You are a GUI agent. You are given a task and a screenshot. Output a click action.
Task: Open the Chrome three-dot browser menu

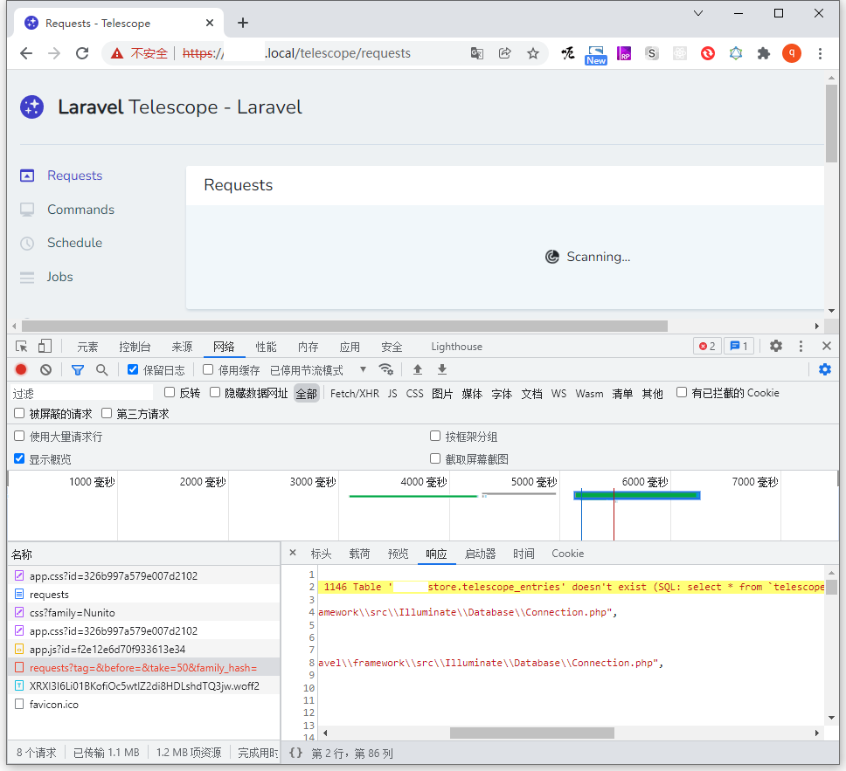[820, 53]
